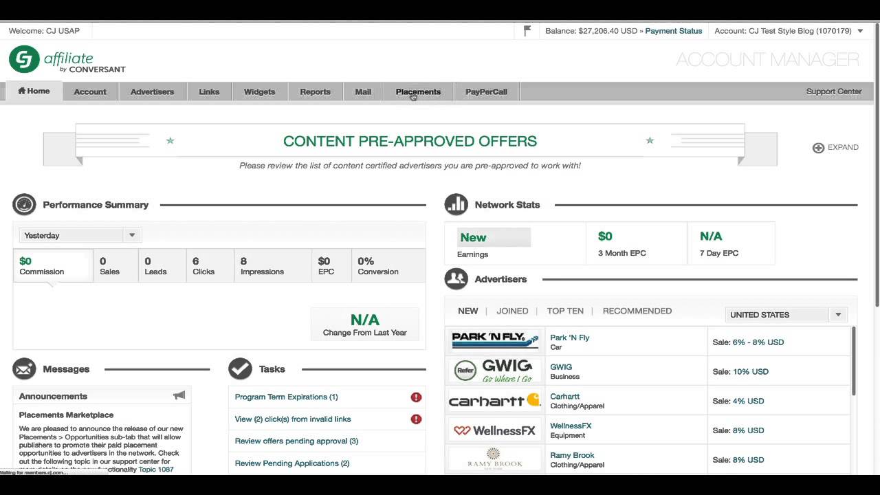The image size is (880, 495).
Task: Open Review offers pending approval (3)
Action: 296,441
